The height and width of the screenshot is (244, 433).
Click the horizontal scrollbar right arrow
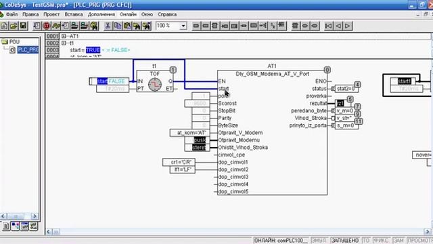pyautogui.click(x=428, y=232)
